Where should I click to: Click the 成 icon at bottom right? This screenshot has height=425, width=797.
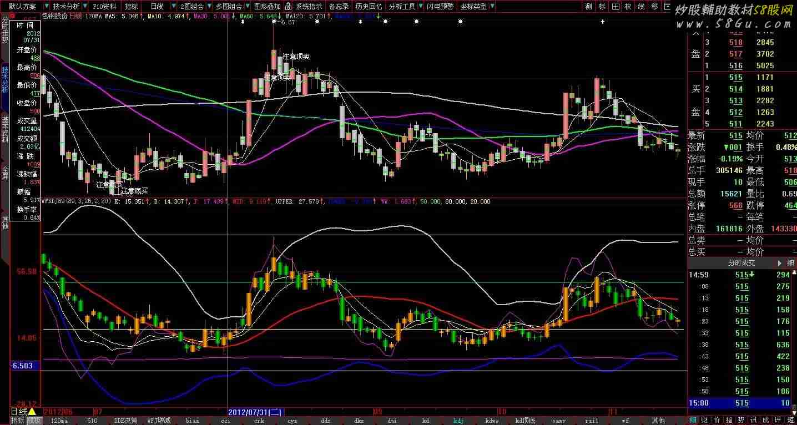tap(766, 420)
